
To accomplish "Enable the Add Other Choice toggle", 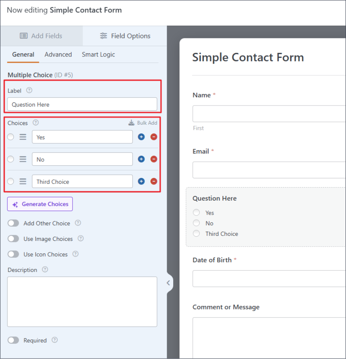I will (x=13, y=223).
